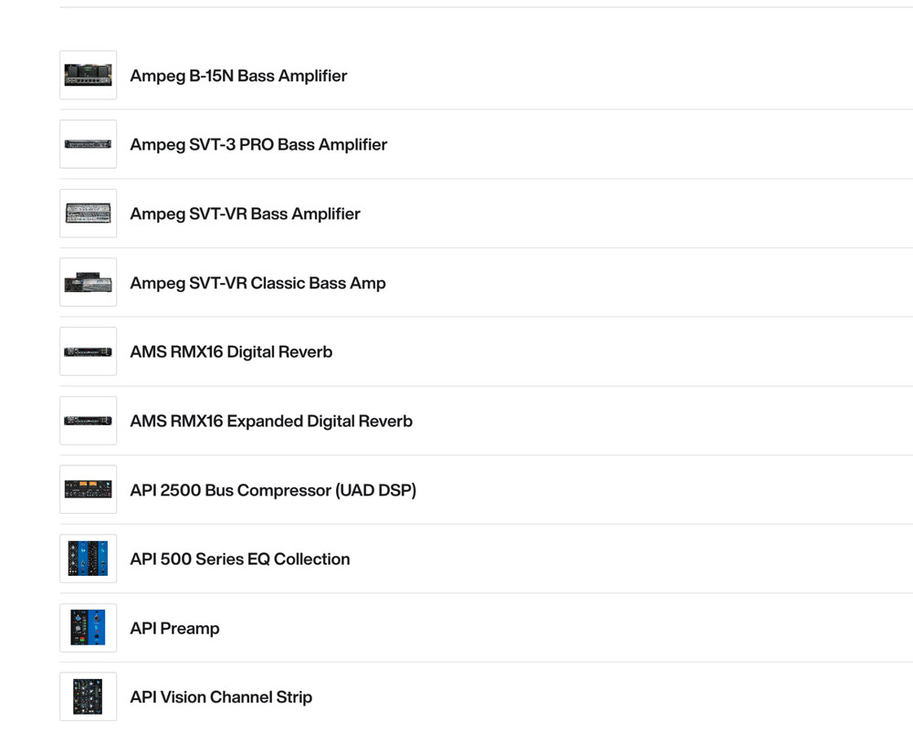Open the AMS RMX16 Digital Reverb title
Screen dimensions: 913x731
(231, 351)
